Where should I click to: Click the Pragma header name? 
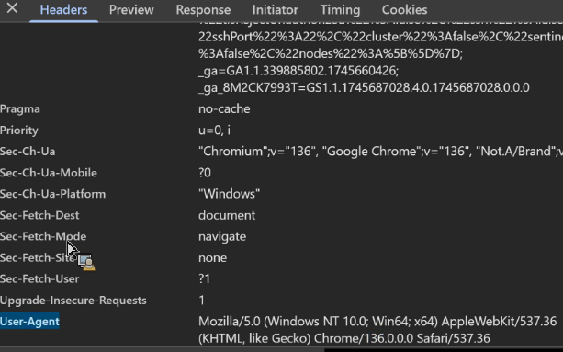(20, 109)
